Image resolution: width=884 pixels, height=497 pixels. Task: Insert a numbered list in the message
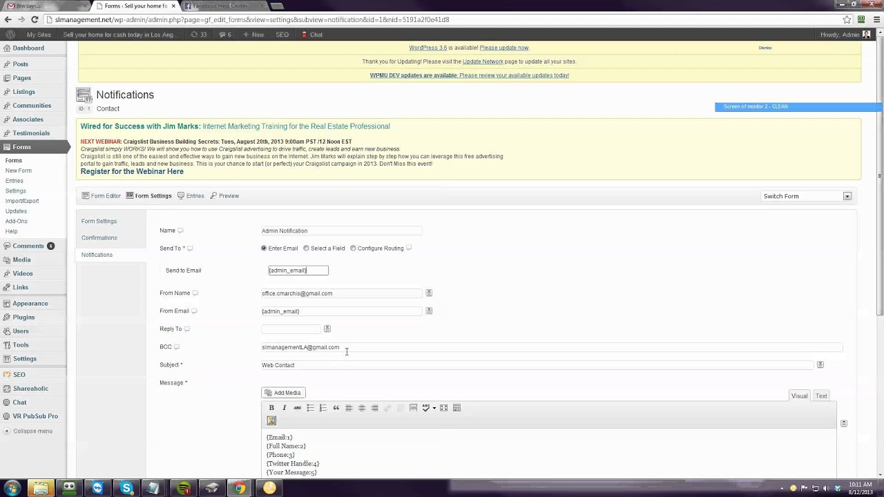pyautogui.click(x=323, y=408)
